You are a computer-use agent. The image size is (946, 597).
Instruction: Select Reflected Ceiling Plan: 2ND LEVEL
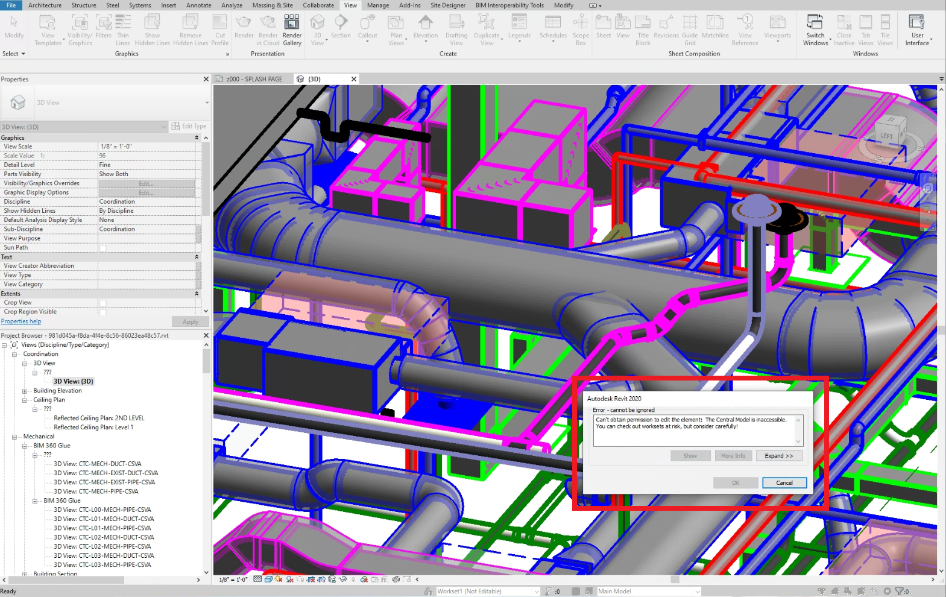click(99, 419)
